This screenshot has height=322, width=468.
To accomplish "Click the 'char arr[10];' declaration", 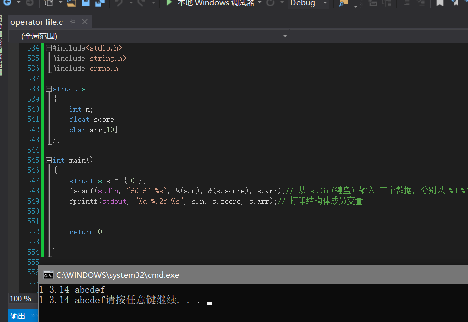I will pyautogui.click(x=95, y=130).
